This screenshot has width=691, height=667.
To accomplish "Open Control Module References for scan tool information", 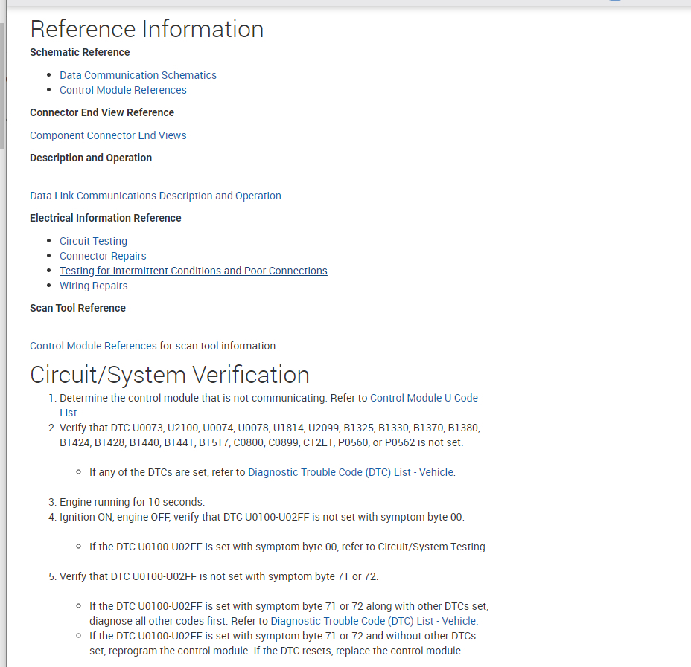I will point(93,346).
